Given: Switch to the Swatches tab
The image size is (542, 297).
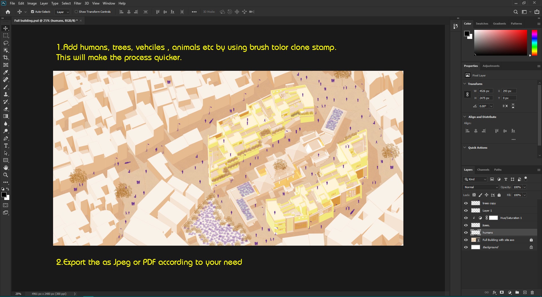Looking at the screenshot, I should pos(482,24).
